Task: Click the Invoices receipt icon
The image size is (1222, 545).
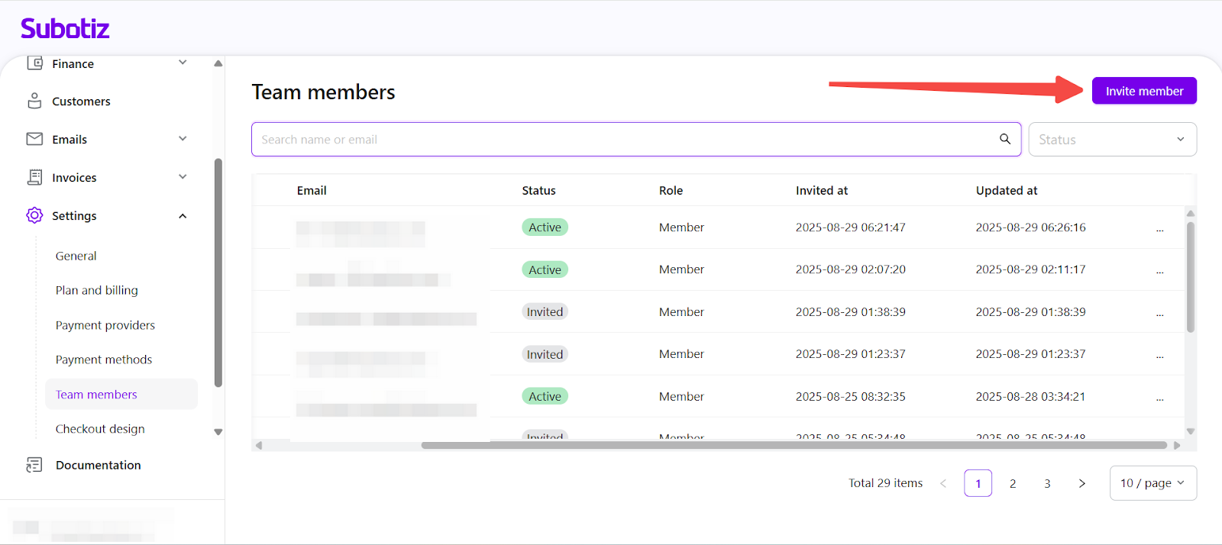Action: 34,177
